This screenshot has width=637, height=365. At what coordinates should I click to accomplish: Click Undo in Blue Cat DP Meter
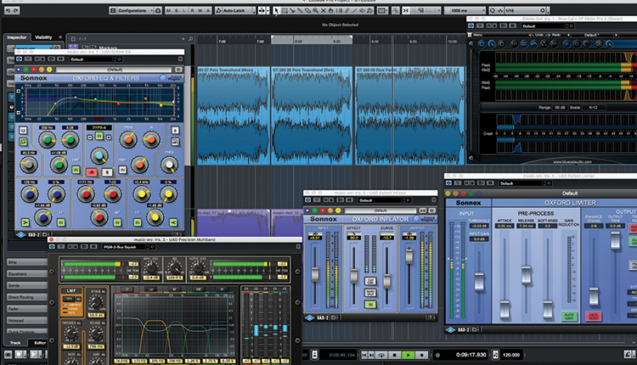pos(536,35)
